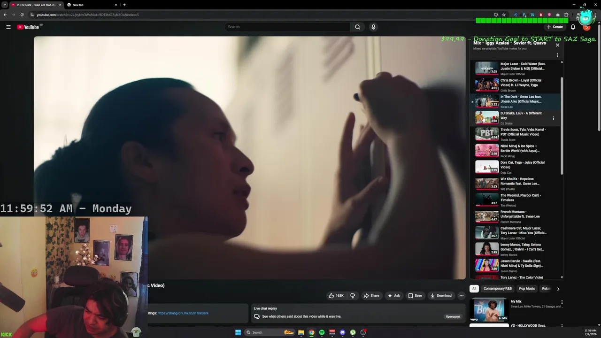Show more filter chips with right arrow
Screen dimensions: 601x338
(x=558, y=289)
